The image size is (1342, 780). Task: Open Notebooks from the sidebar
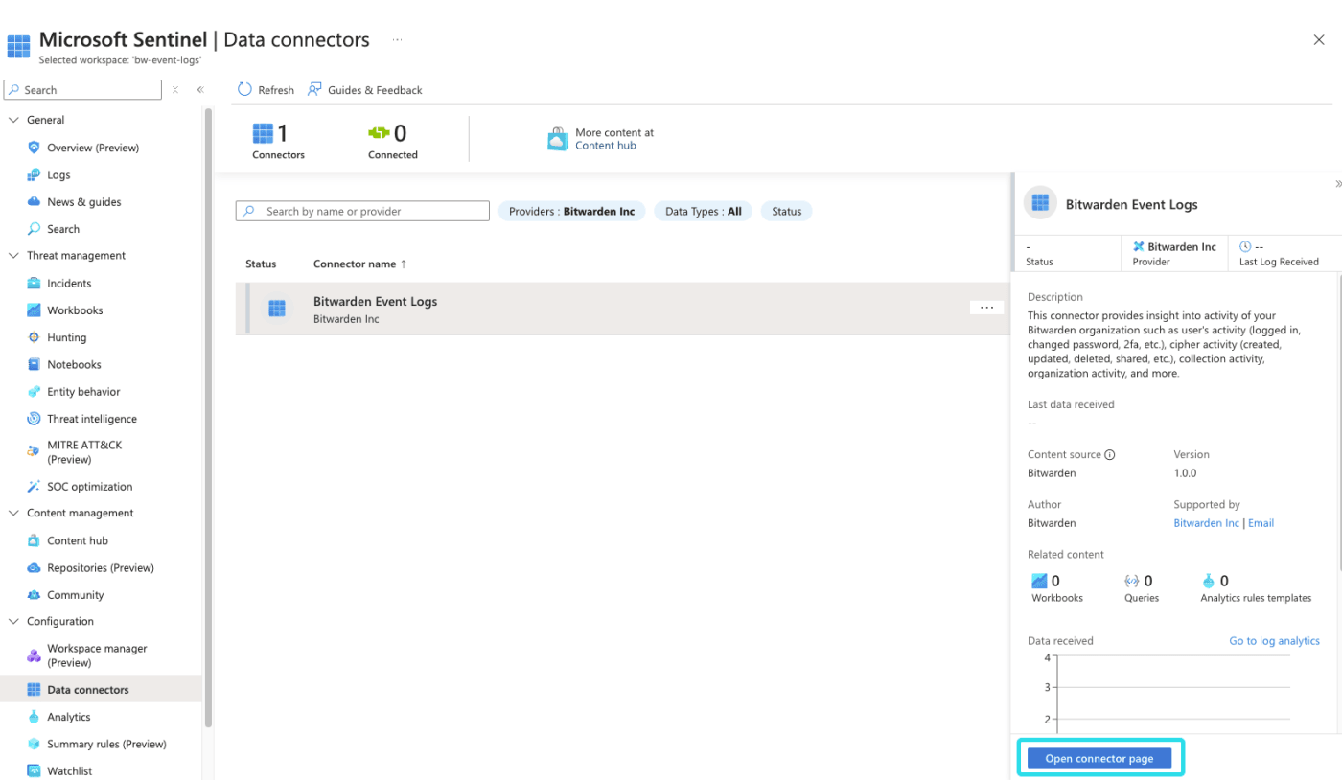tap(34, 364)
